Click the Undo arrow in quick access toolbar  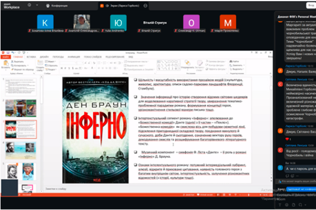(x=13, y=52)
